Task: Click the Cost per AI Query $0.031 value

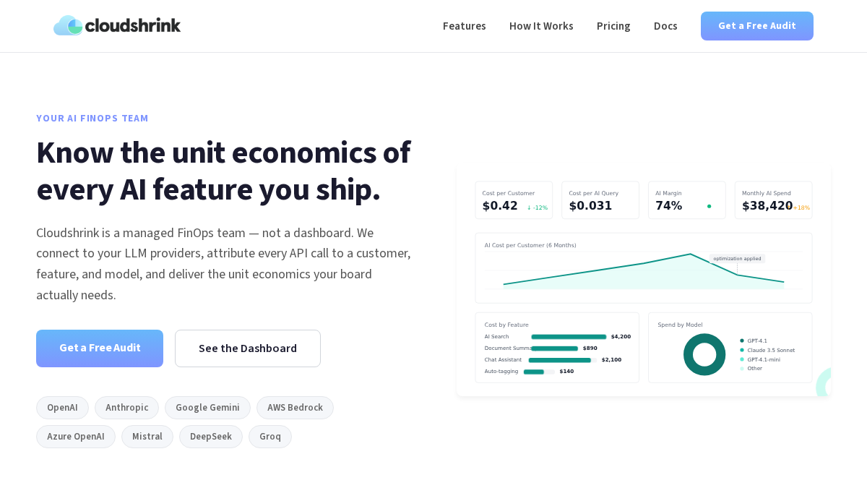Action: click(590, 206)
